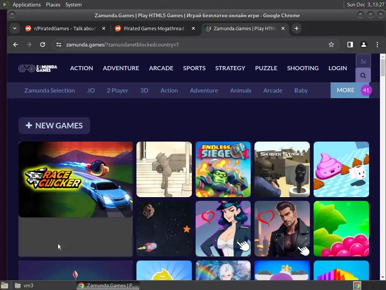This screenshot has width=386, height=290.
Task: Open the 2 Player category link
Action: (118, 91)
